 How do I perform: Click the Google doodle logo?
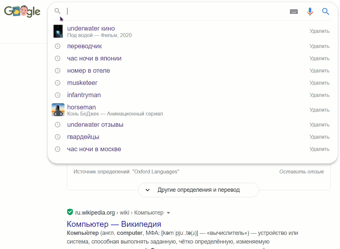[22, 11]
